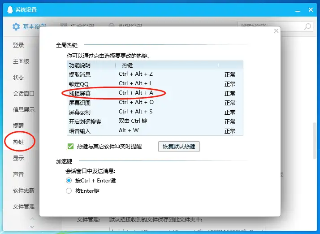
Task: Click the Alt + W hotkey value
Action: (129, 130)
